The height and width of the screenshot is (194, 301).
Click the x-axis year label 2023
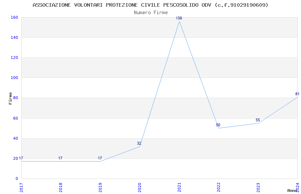pos(258,188)
